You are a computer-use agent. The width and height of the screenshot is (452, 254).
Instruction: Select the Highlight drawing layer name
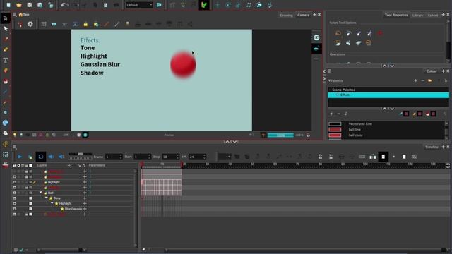click(54, 182)
